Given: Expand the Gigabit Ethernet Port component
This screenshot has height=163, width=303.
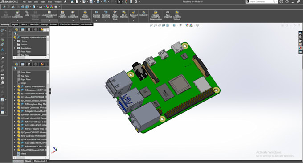Looking at the screenshot, I should click(15, 111).
